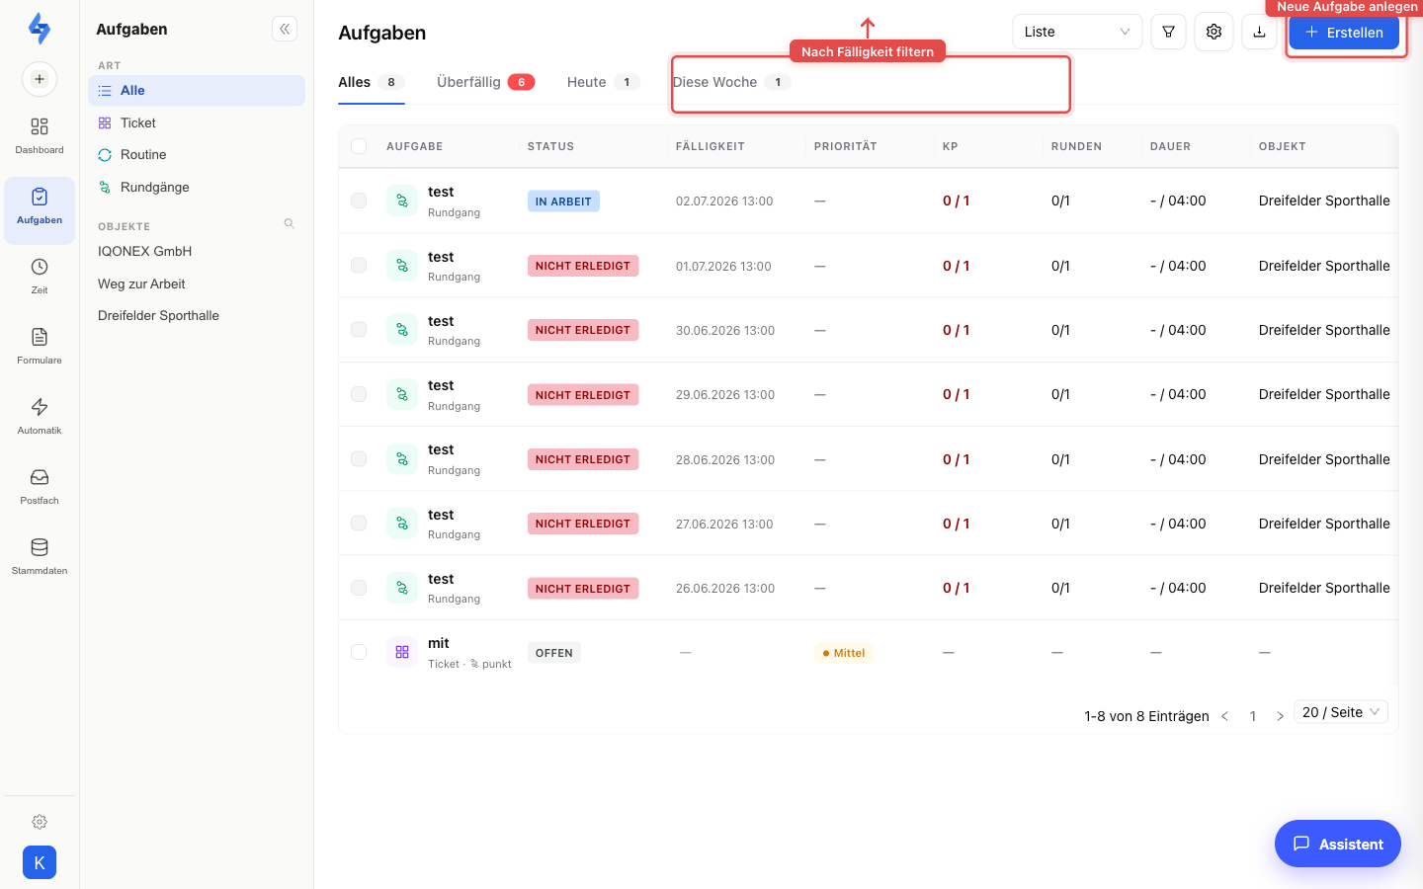Filter by Ticket type
Viewport: 1423px width, 889px height.
[197, 122]
